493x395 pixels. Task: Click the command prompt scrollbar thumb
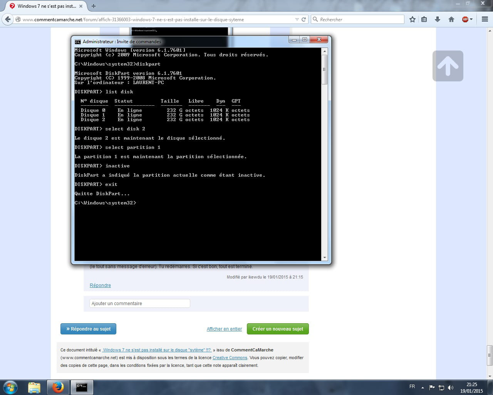(324, 69)
